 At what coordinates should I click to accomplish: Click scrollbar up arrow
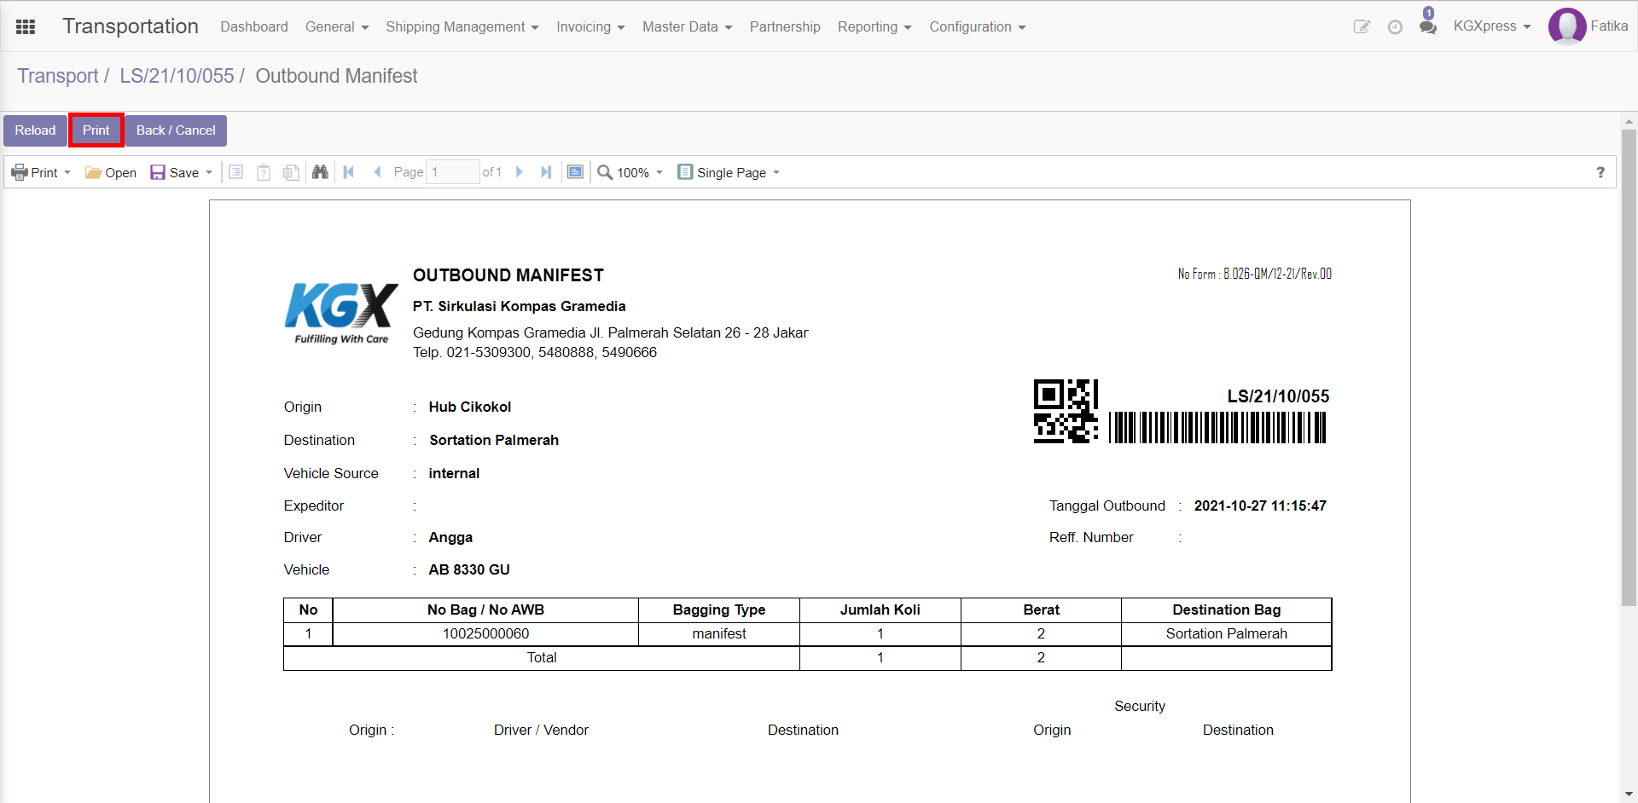tap(1629, 122)
